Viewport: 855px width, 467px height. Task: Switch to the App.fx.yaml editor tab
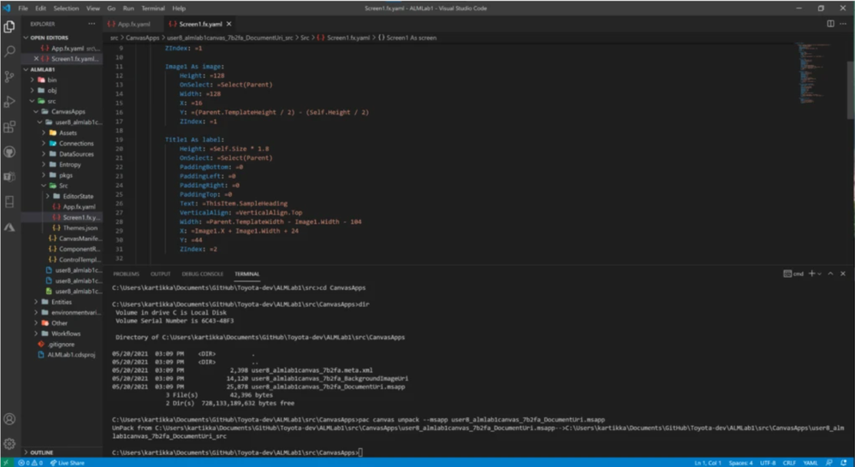(134, 24)
